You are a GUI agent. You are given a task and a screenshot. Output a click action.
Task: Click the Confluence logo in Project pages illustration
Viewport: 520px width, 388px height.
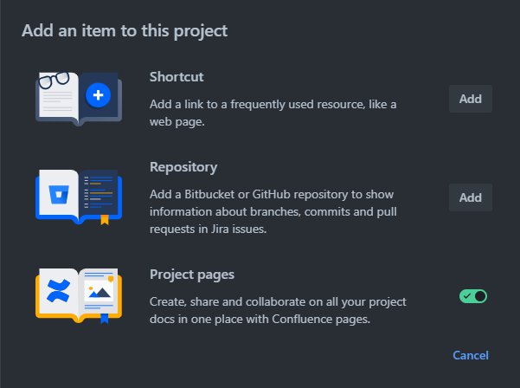pos(58,291)
